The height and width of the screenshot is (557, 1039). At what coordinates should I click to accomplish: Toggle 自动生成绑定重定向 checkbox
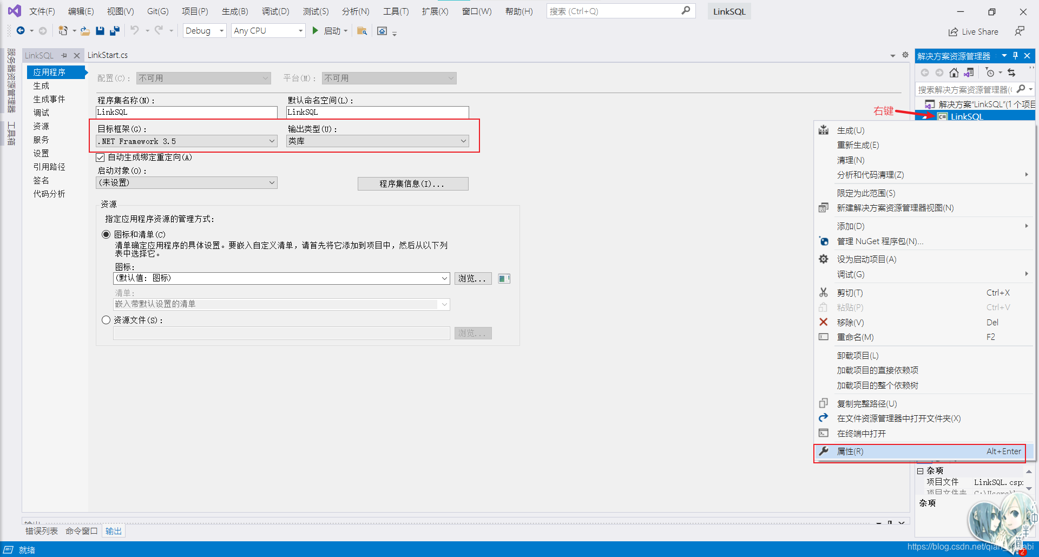click(x=100, y=158)
